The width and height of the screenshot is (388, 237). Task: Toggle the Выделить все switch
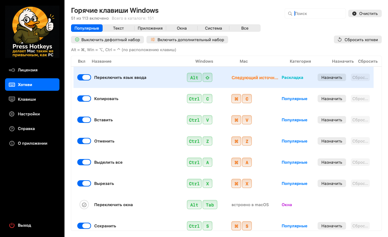coord(84,162)
